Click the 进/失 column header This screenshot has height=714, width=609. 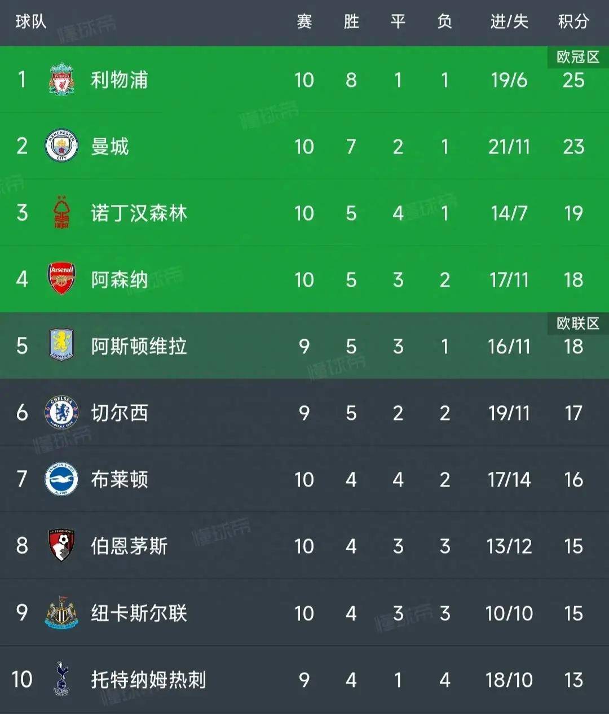click(509, 21)
